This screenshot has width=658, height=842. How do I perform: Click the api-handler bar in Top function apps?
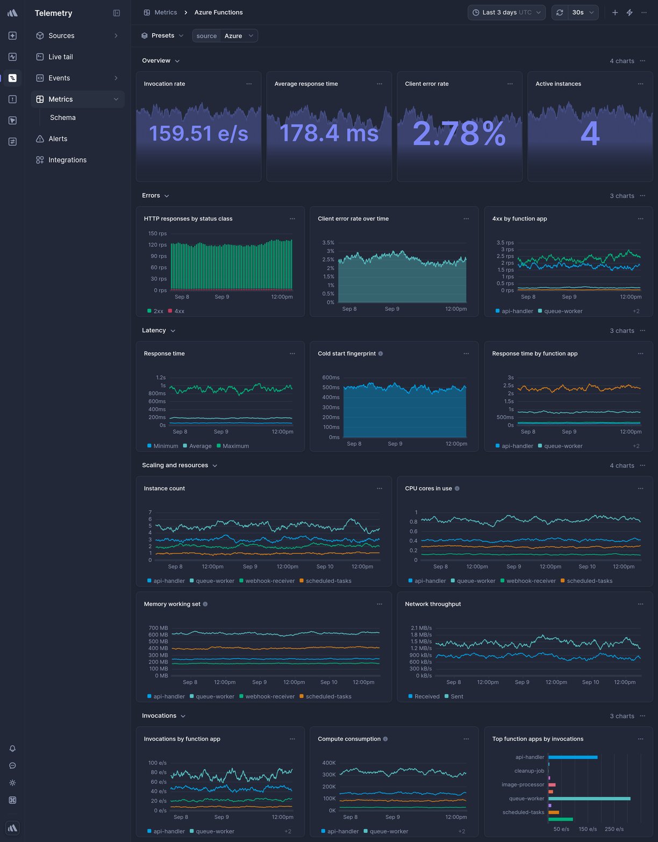(x=573, y=757)
